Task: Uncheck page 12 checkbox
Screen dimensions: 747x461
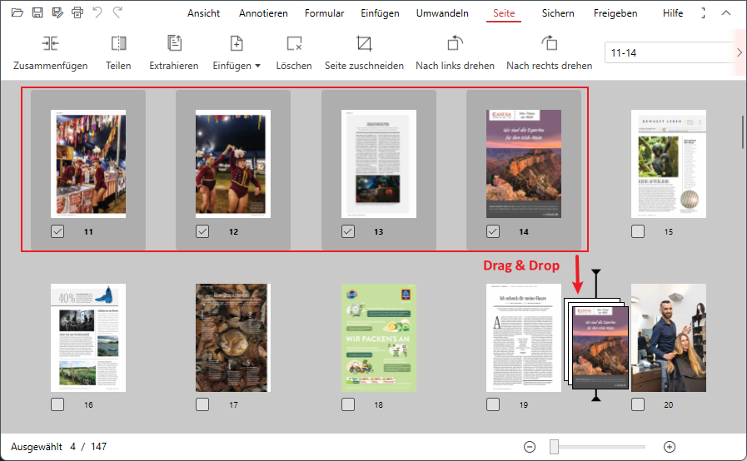Action: [x=202, y=231]
